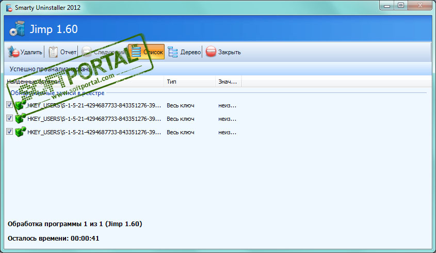
Task: Switch to Дерево (Tree) view
Action: [184, 52]
